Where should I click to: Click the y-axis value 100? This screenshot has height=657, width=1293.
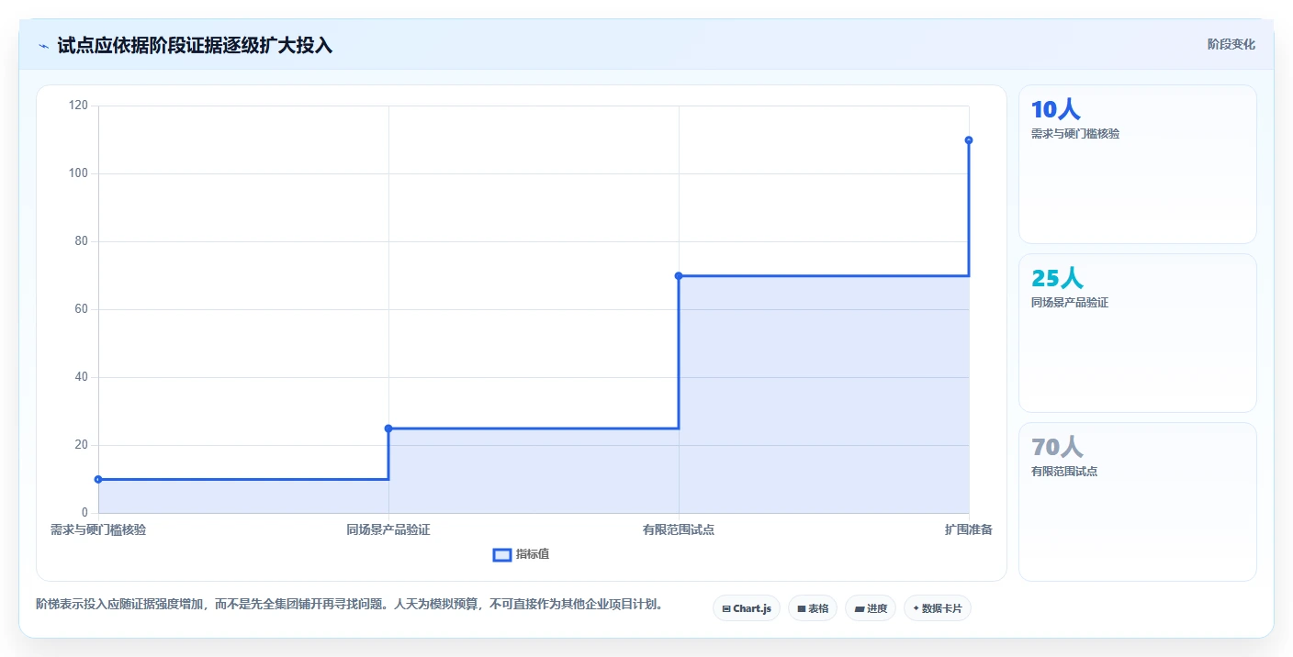79,173
